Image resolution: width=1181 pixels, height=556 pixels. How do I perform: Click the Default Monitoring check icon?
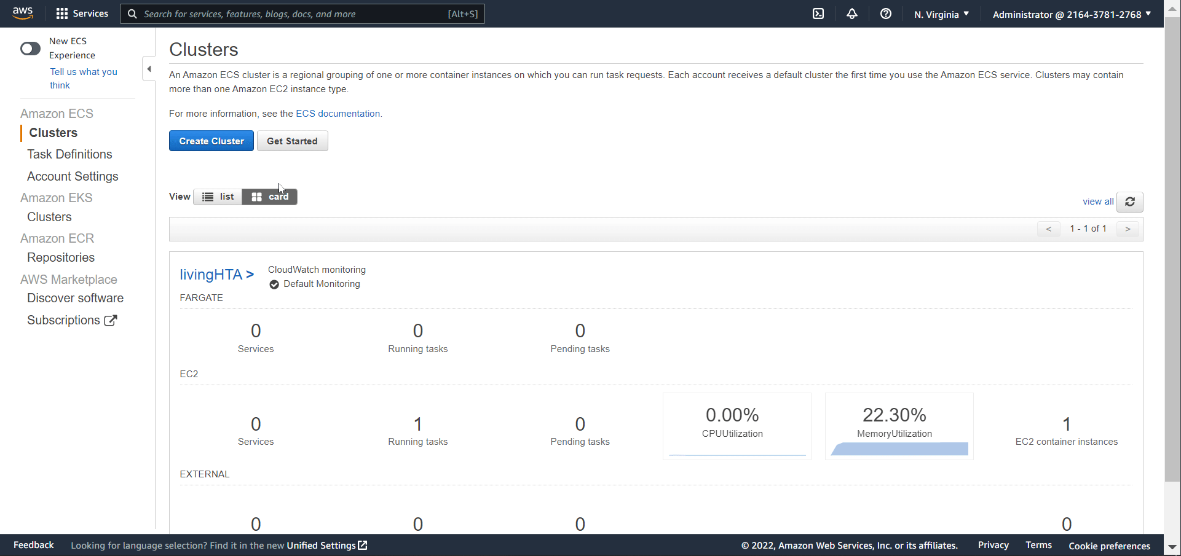(x=274, y=284)
